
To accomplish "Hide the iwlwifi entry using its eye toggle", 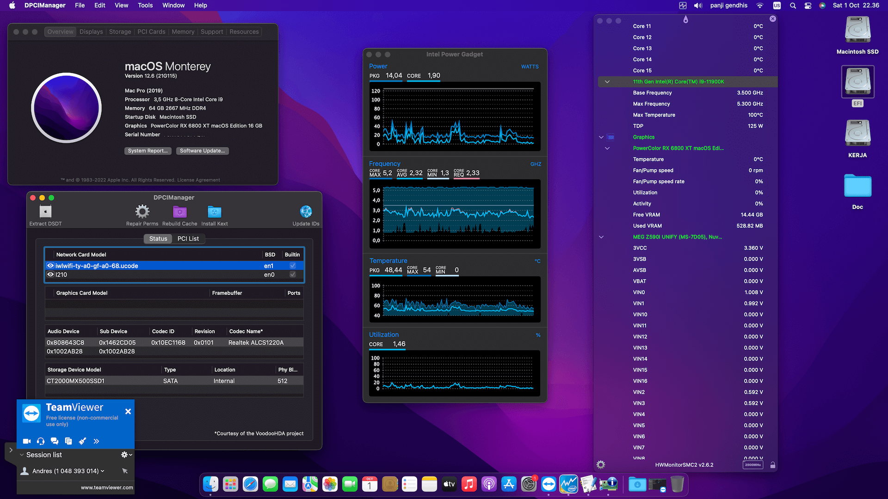I will [x=50, y=266].
